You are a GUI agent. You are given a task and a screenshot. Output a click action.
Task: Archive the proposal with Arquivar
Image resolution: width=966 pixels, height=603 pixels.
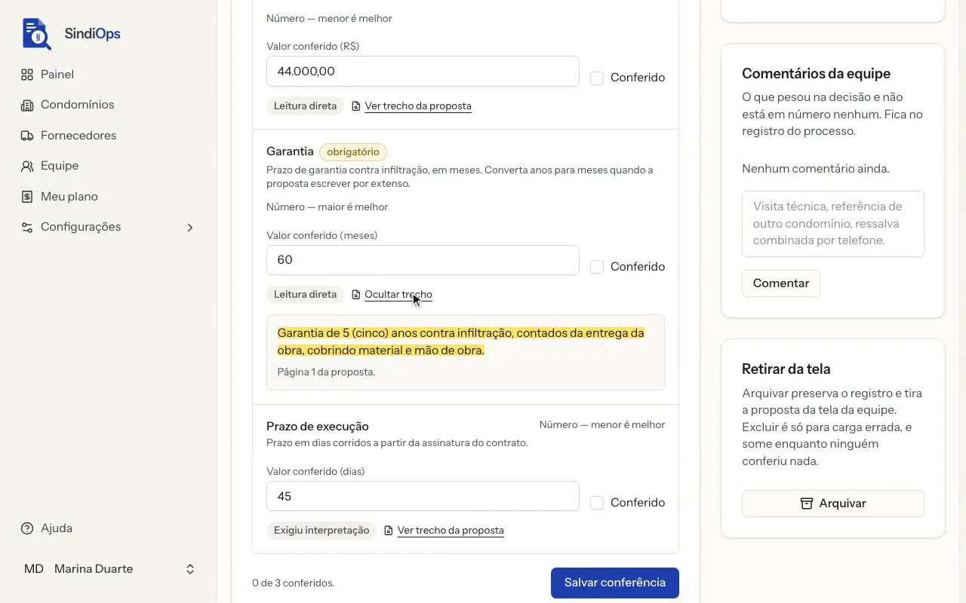(833, 504)
